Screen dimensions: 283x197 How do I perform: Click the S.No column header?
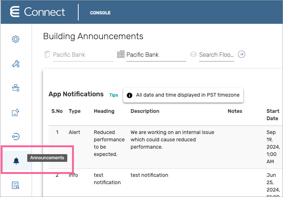(57, 111)
